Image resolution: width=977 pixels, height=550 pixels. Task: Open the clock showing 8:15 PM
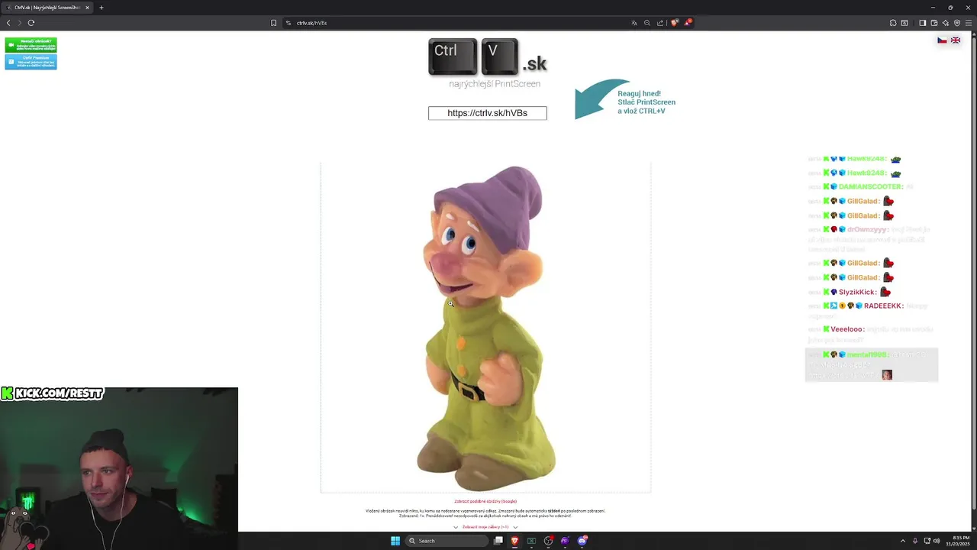click(957, 541)
